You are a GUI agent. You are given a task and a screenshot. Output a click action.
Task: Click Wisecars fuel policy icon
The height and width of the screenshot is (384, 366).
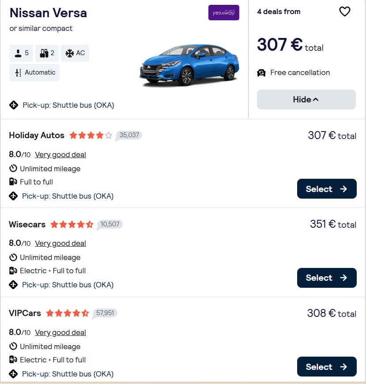pyautogui.click(x=13, y=271)
